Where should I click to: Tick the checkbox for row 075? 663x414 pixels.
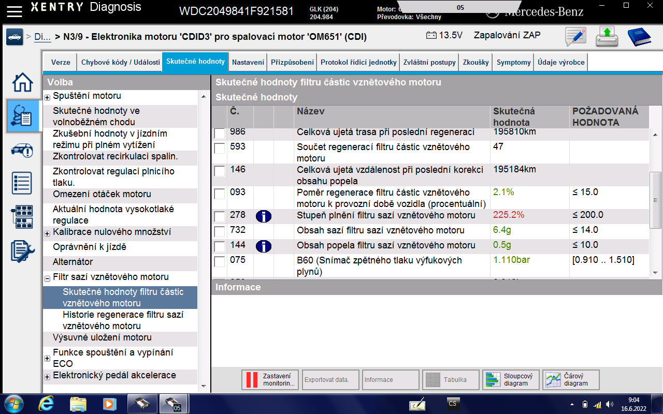pos(220,261)
